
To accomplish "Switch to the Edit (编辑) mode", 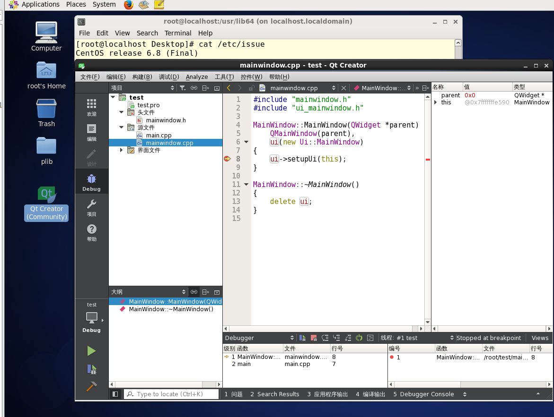I will (x=91, y=132).
